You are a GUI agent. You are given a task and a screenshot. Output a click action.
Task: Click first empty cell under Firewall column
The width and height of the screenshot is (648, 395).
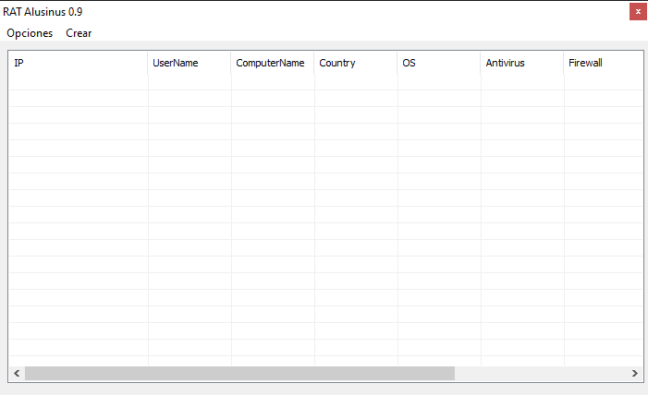[601, 82]
